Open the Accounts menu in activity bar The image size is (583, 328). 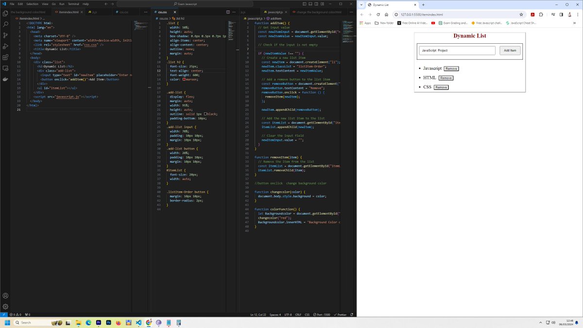5,295
